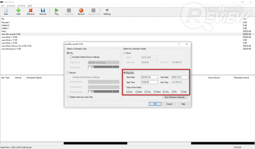Select the Play schedule type radio
Viewport: 255px width, 149px height.
click(68, 53)
